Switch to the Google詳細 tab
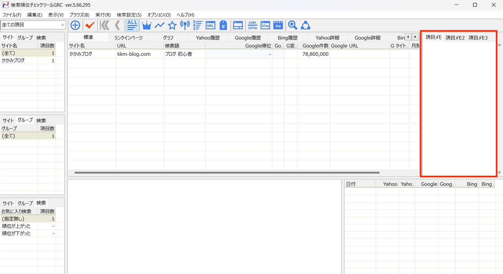The width and height of the screenshot is (503, 274). [x=367, y=38]
